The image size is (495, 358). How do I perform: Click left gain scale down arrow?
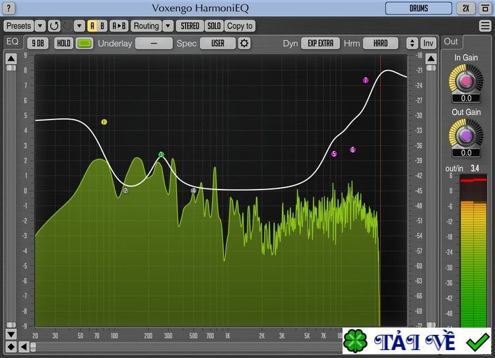coord(11,334)
